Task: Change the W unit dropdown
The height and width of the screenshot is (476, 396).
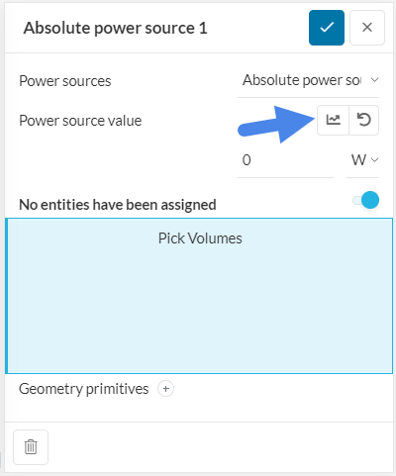Action: (362, 160)
